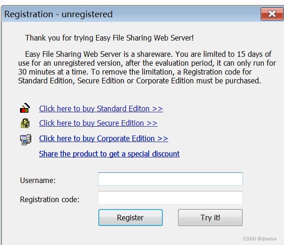284x245 pixels.
Task: Click the Standard Edition joystick icon
Action: tap(25, 108)
